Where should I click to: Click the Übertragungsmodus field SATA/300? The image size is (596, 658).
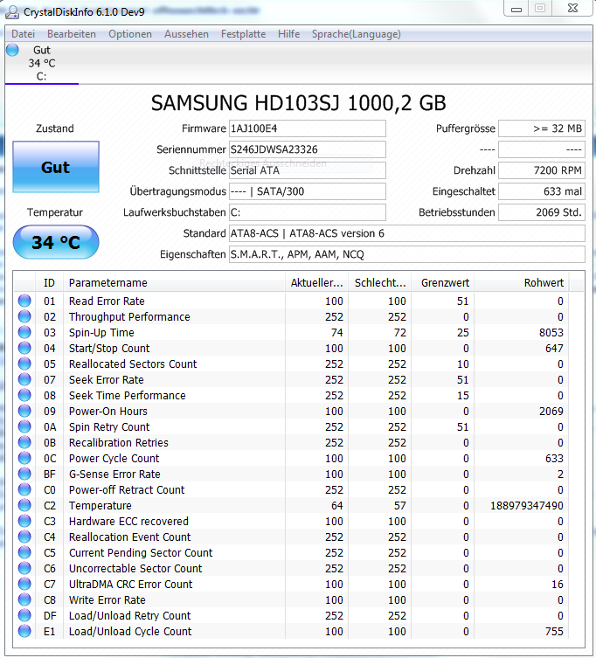pyautogui.click(x=308, y=191)
